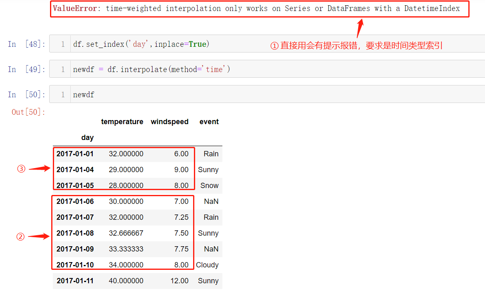Click the windspeed column header
The image size is (485, 291).
[x=170, y=122]
